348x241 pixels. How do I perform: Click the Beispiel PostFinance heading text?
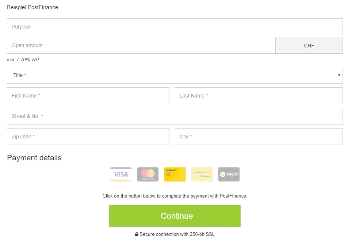pos(32,7)
